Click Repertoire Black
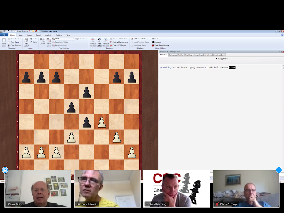Screen dimensions: 284x213 click(60, 45)
